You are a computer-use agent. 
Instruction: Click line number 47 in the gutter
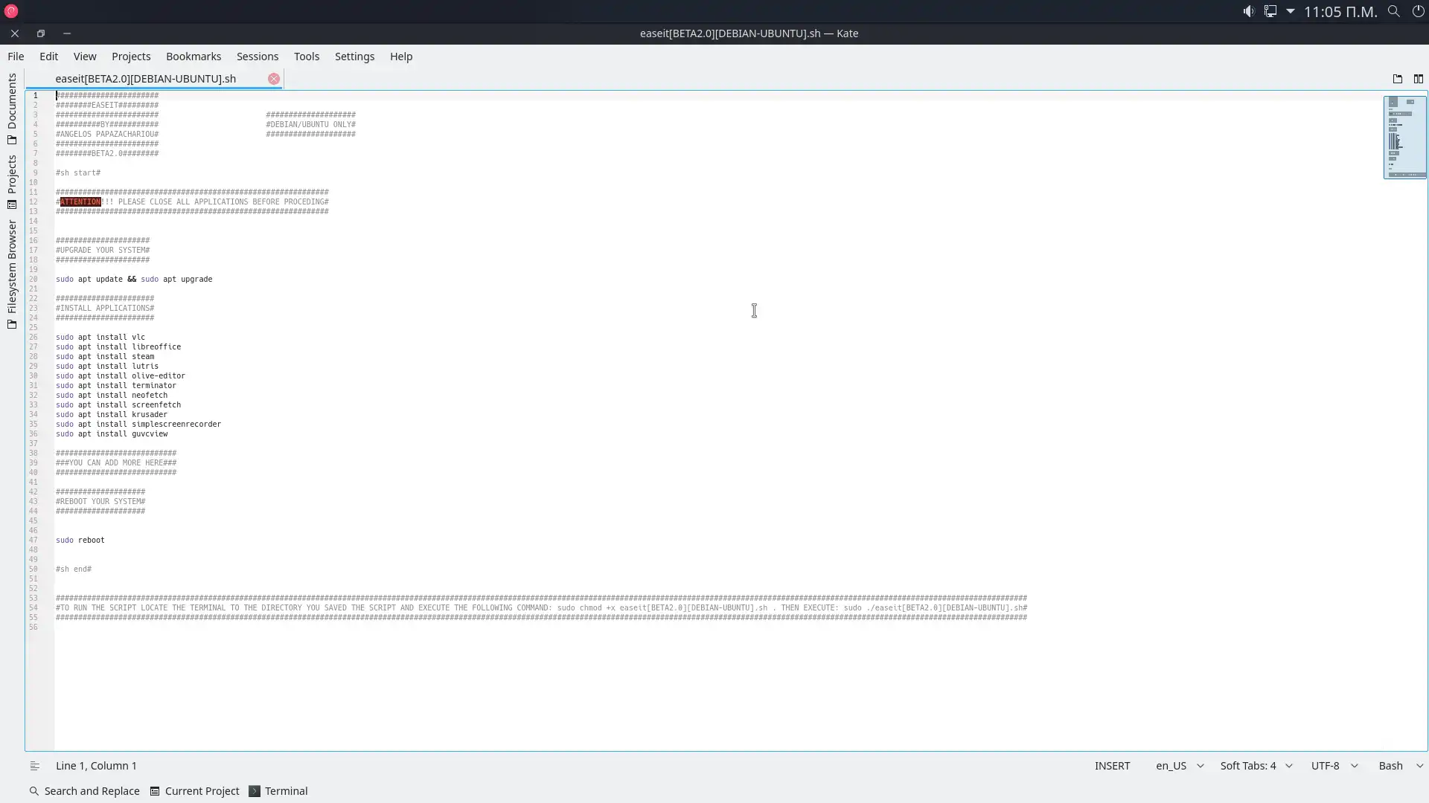click(33, 541)
